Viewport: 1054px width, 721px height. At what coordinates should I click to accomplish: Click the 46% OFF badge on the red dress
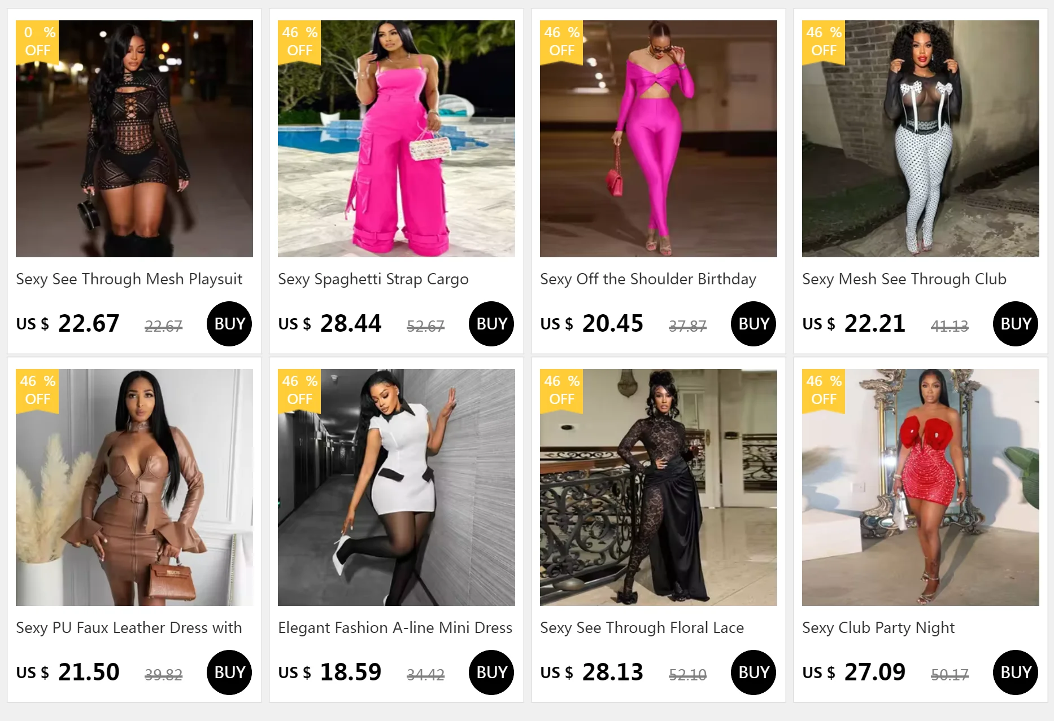pos(824,390)
